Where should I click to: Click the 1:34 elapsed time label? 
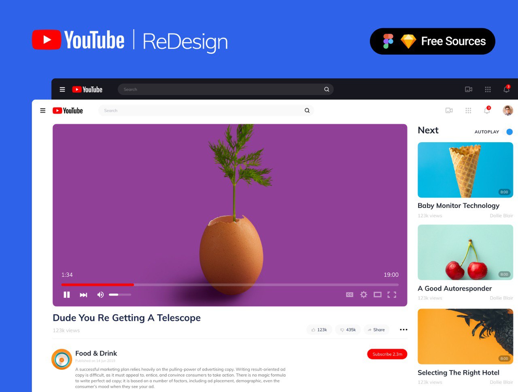pos(67,275)
